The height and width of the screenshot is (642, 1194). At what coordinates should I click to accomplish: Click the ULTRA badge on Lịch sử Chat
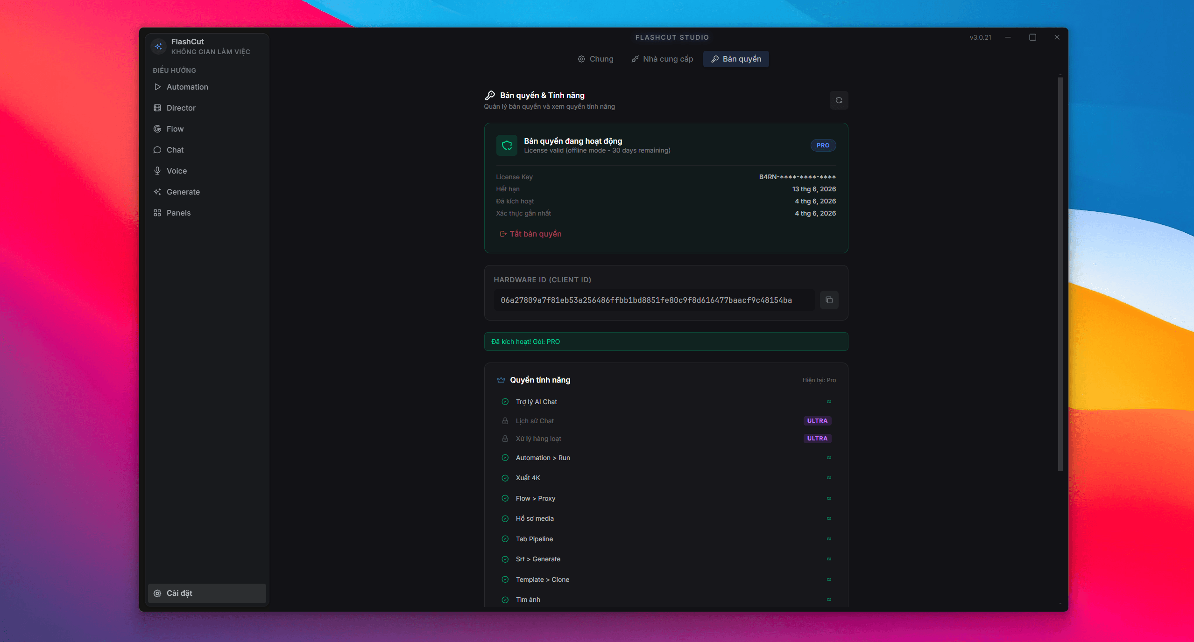click(x=817, y=421)
